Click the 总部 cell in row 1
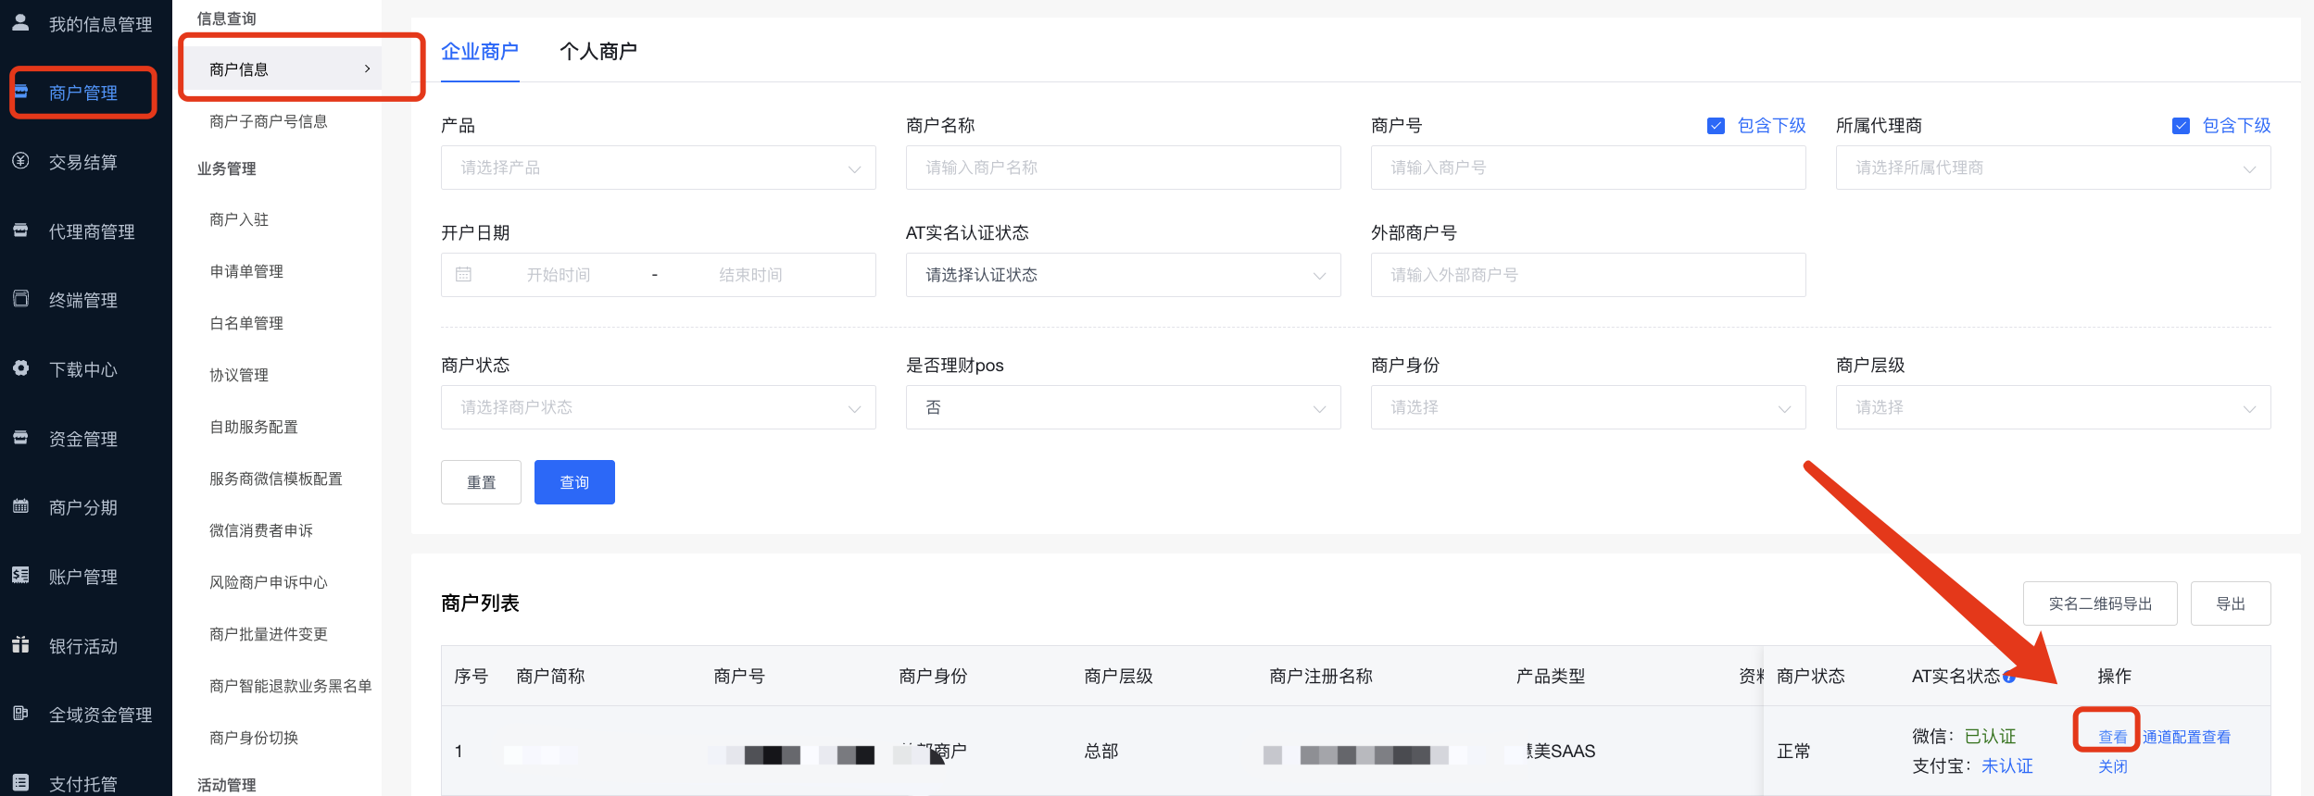The height and width of the screenshot is (796, 2314). coord(1101,751)
